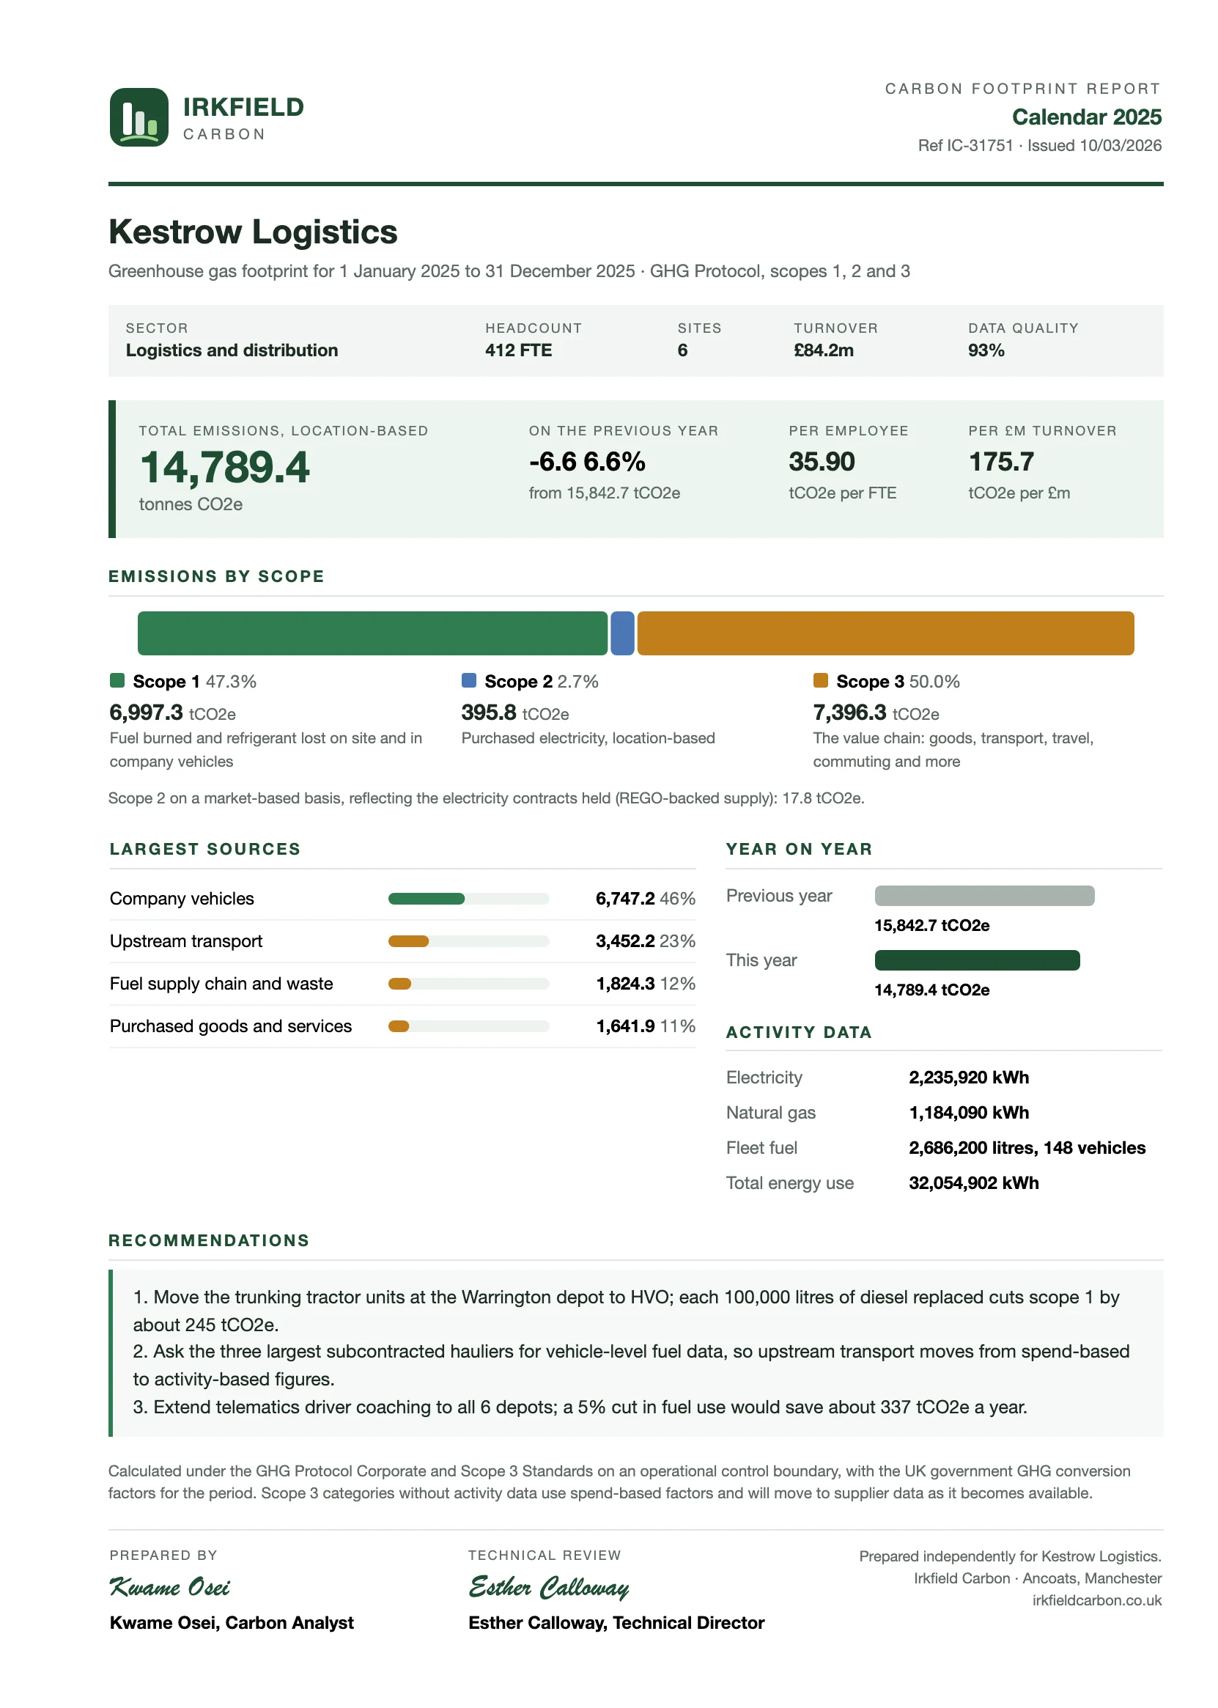1218x1708 pixels.
Task: Click the per employee value 35.90
Action: [x=822, y=462]
